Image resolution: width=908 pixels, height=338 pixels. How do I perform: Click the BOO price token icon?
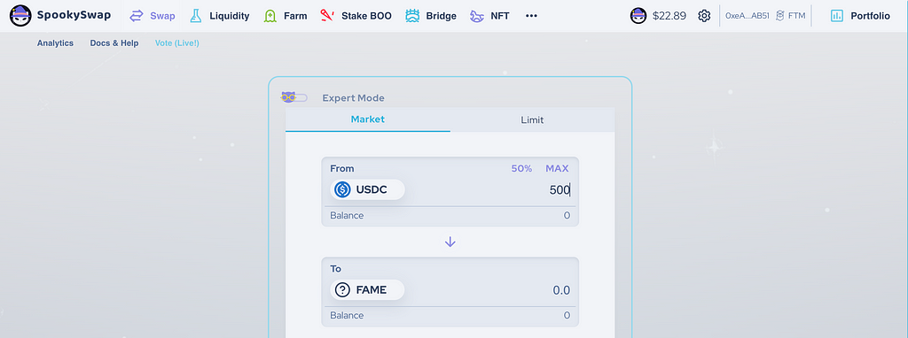[638, 16]
